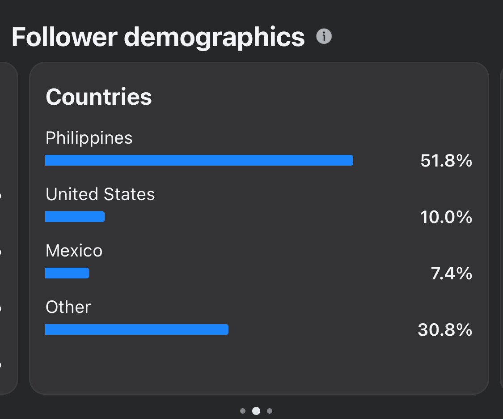Open the previous card peeking at left
503x419 pixels.
coord(8,228)
